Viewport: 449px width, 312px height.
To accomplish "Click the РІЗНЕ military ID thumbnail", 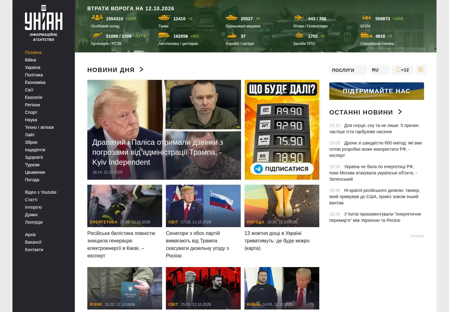I will coord(125,288).
